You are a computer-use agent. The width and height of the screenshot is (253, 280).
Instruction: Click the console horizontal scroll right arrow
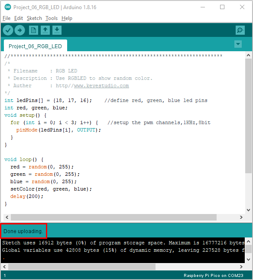pos(241,267)
